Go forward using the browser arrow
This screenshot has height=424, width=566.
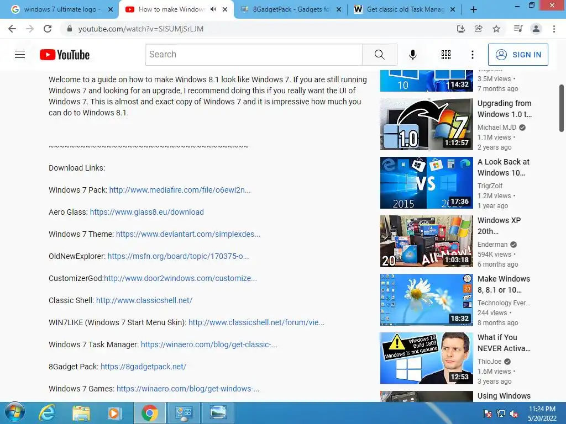[30, 29]
